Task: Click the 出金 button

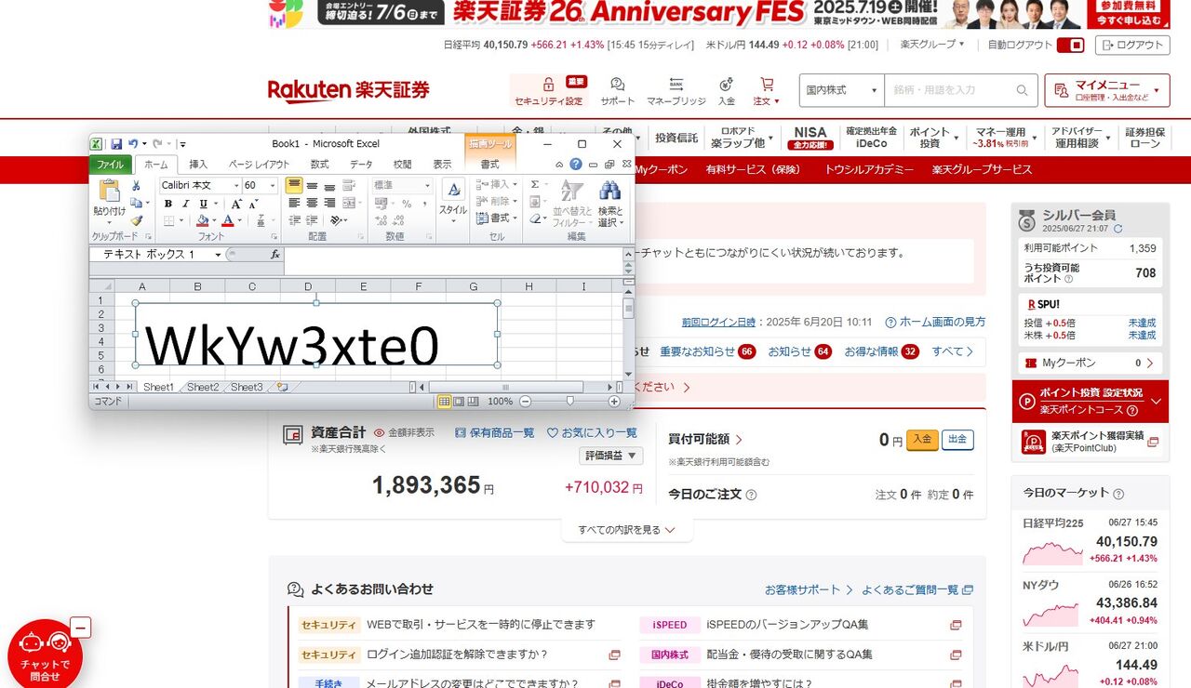Action: click(x=957, y=440)
